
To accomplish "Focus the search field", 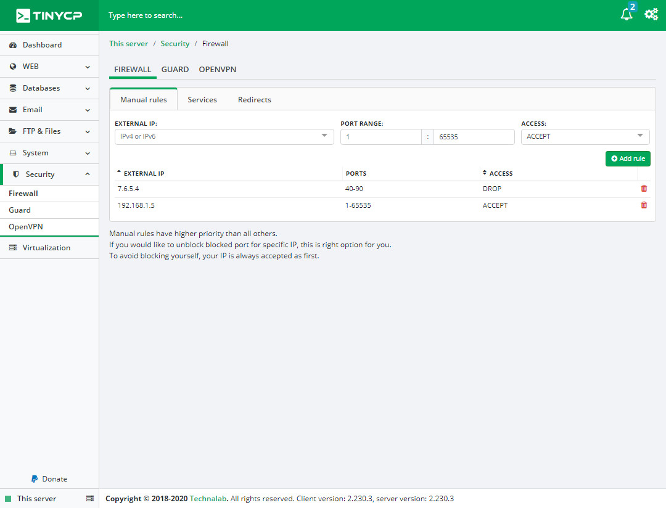I will click(146, 15).
